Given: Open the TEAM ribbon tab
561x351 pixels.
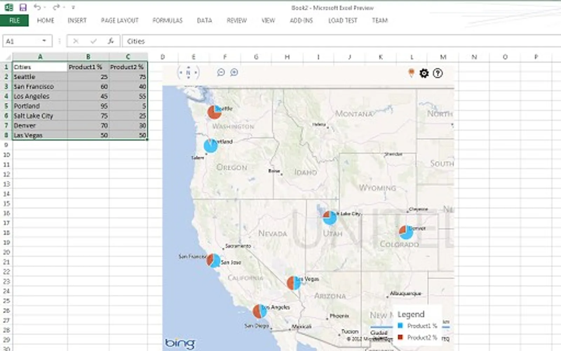Looking at the screenshot, I should tap(380, 20).
